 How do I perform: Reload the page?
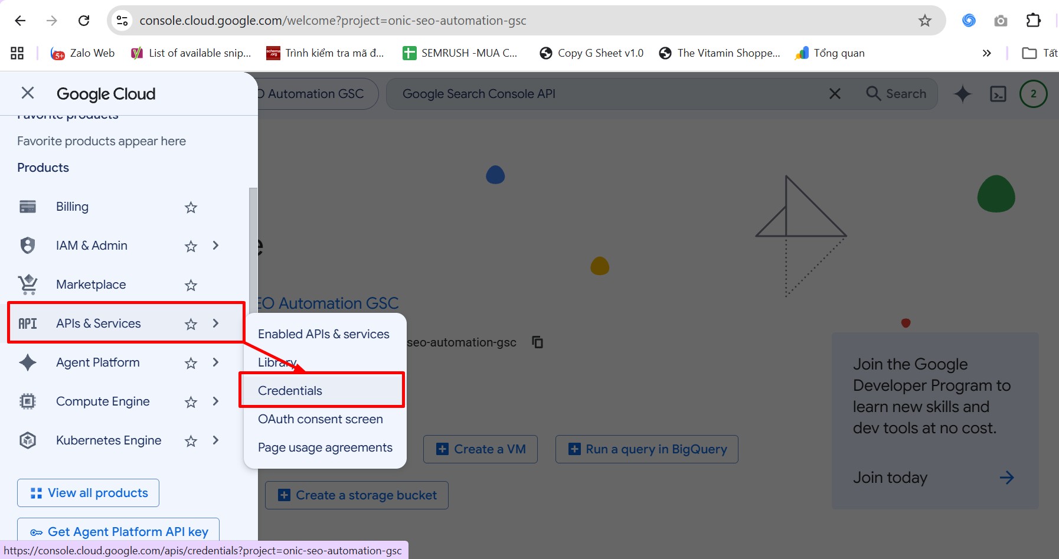84,21
